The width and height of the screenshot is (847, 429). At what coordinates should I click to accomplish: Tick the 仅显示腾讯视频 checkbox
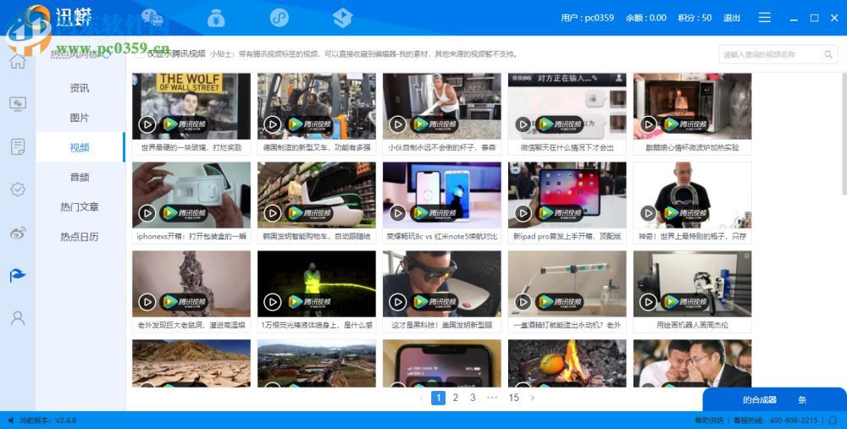pos(140,54)
